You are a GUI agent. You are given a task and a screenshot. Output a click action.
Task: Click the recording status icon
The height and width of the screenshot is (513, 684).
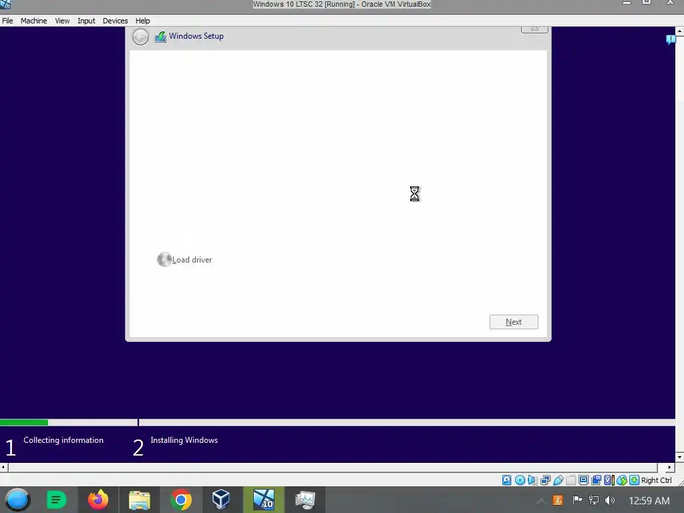click(596, 480)
